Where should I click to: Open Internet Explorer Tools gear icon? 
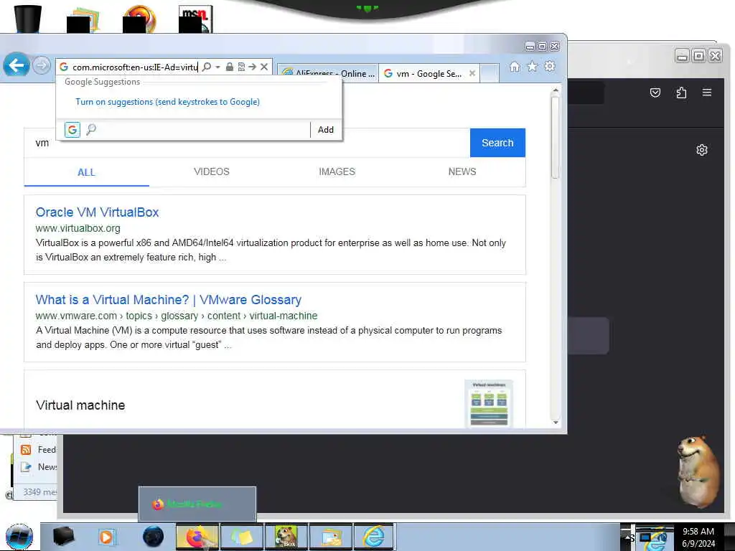549,67
